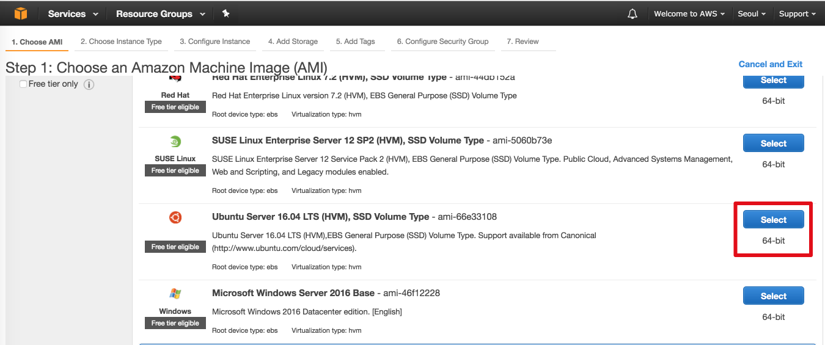Image resolution: width=825 pixels, height=345 pixels.
Task: Click the 64-bit label under Ubuntu Select
Action: tap(773, 241)
